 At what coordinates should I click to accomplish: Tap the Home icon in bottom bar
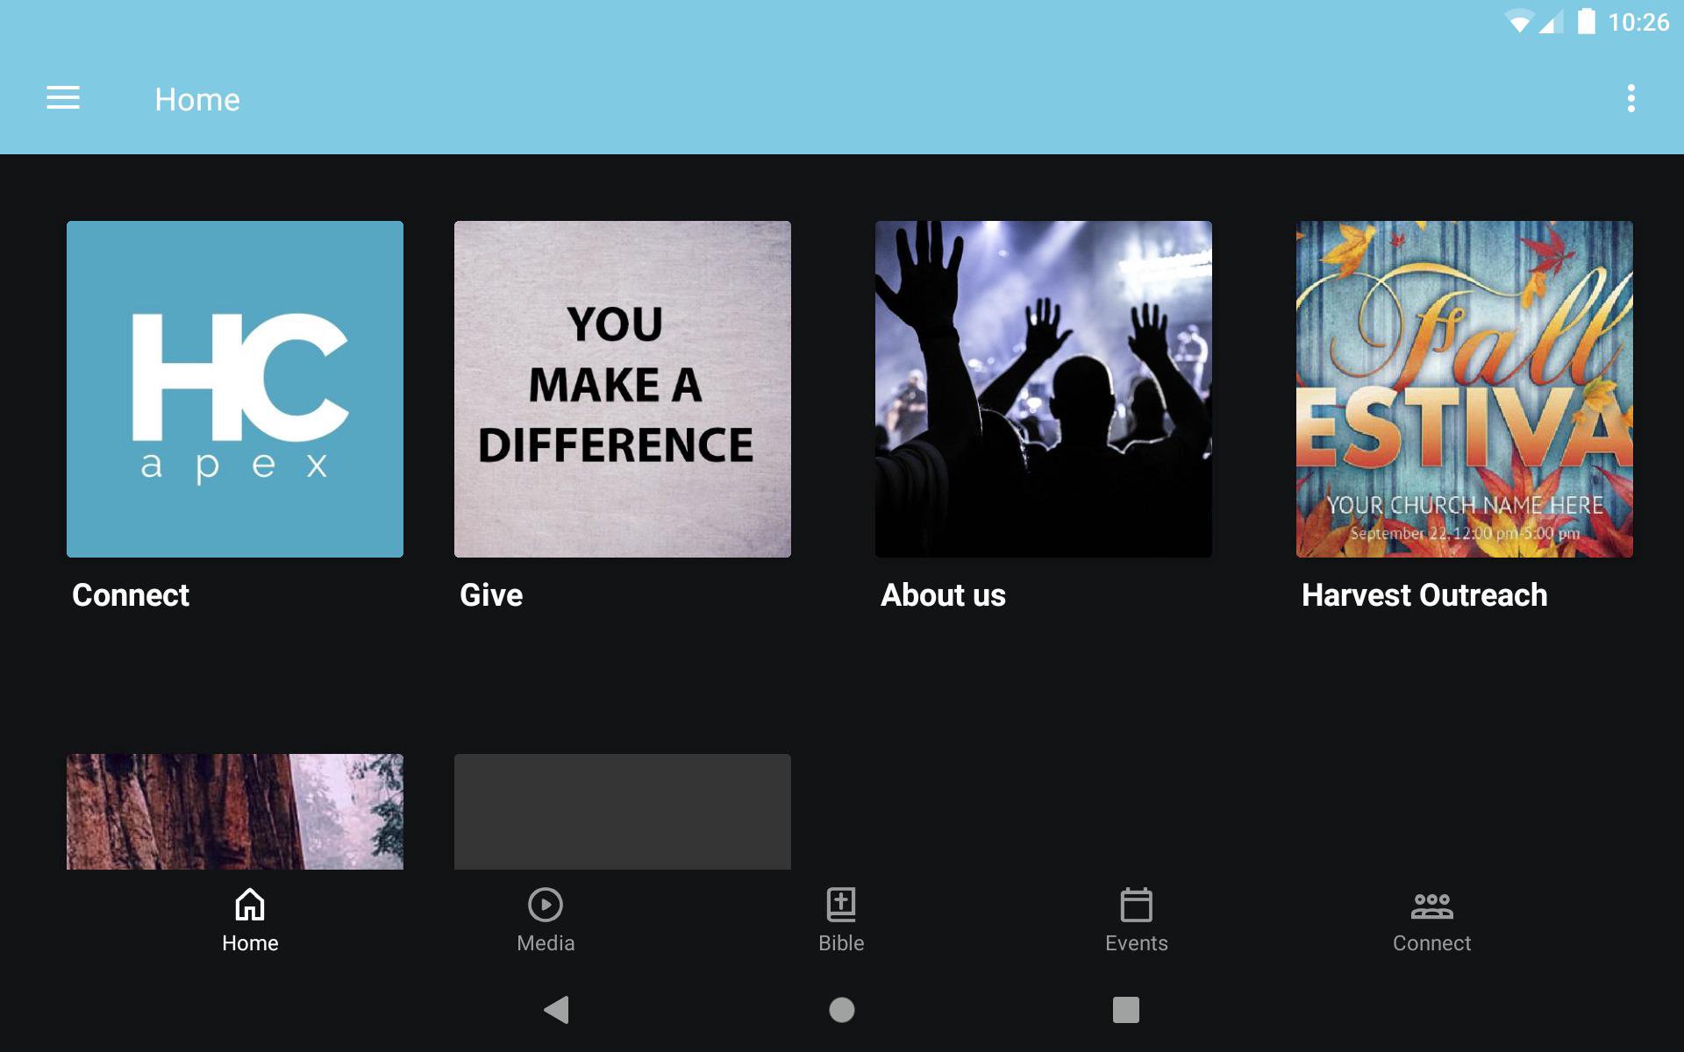(250, 905)
